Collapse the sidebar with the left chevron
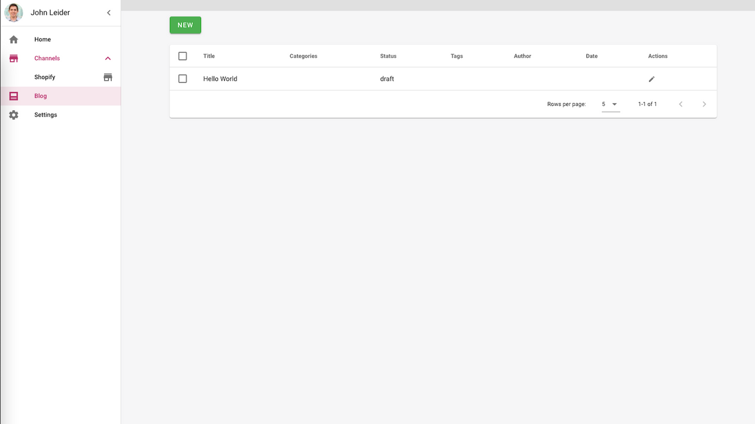Screen dimensions: 755x424 coord(109,12)
